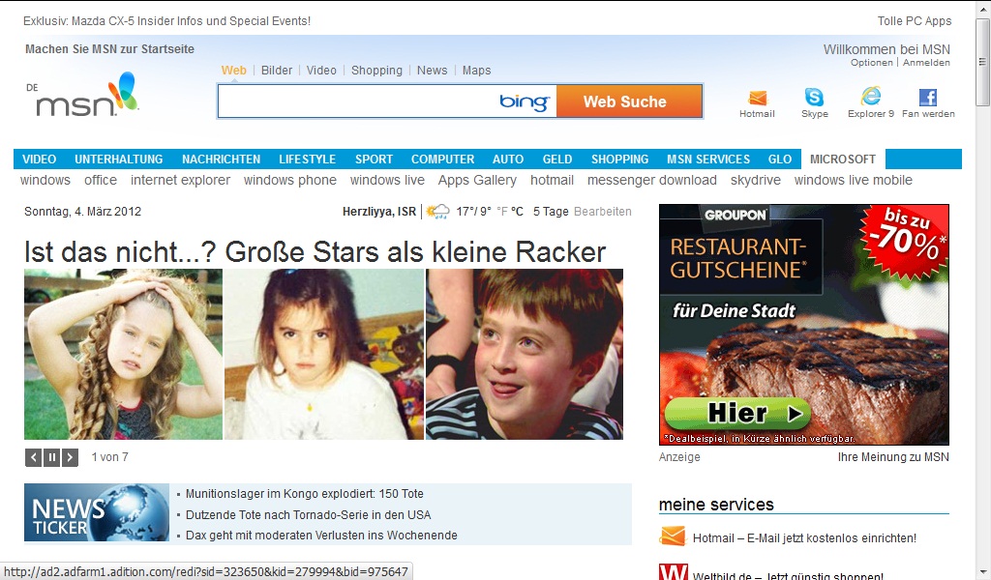Open the COMPUTER navigation menu

[x=442, y=159]
